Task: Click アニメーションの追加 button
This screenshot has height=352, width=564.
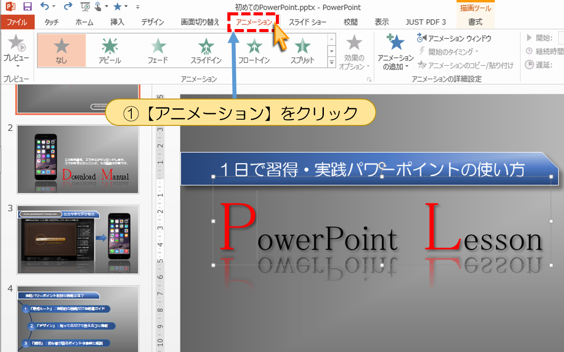Action: tap(395, 52)
